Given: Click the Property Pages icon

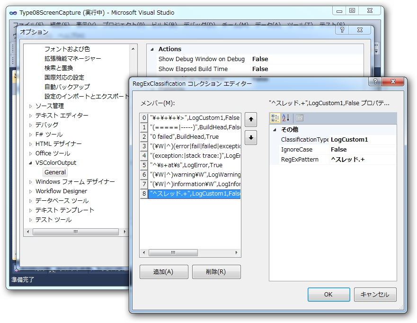Looking at the screenshot, I should click(299, 117).
